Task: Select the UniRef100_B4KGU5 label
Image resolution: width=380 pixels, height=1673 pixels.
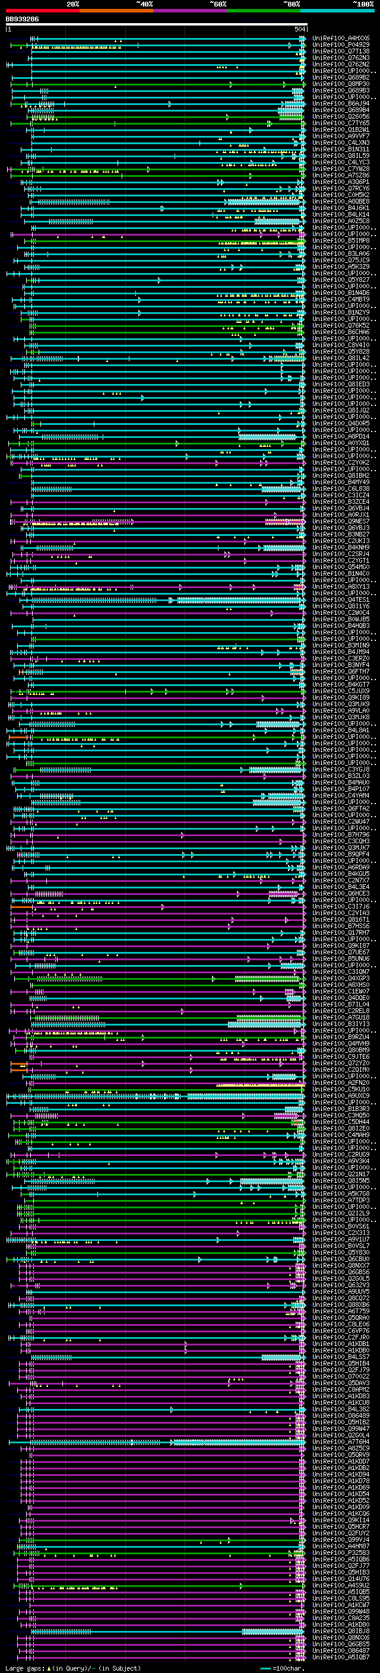Action: [341, 874]
